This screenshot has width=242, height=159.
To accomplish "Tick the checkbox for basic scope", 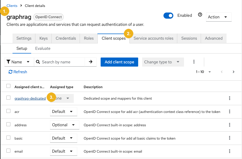I will (8, 137).
